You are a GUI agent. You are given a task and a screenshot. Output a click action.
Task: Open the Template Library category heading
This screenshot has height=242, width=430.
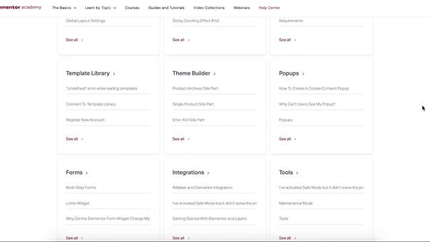pyautogui.click(x=88, y=73)
